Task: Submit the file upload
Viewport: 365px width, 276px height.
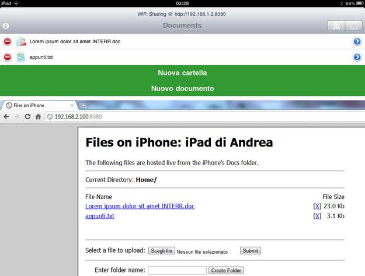Action: pyautogui.click(x=251, y=251)
